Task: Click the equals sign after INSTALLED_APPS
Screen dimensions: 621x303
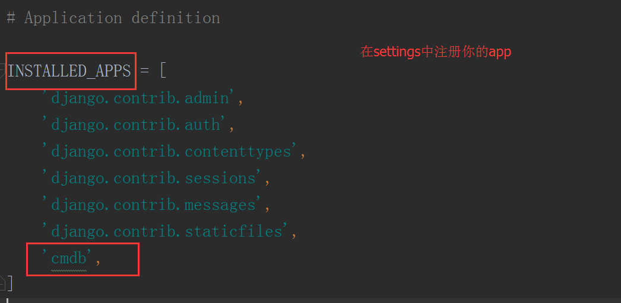Action: [x=144, y=71]
